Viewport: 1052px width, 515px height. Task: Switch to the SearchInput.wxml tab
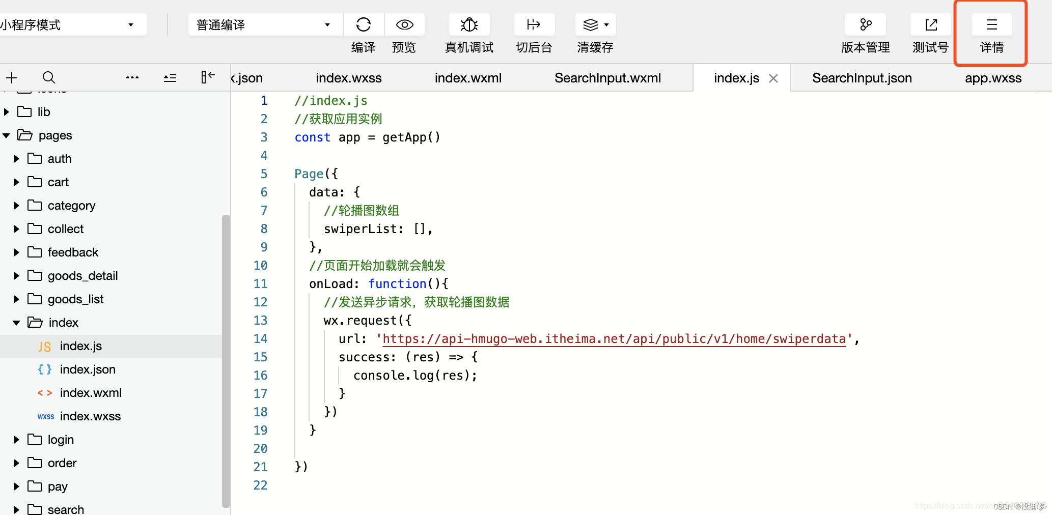(x=607, y=78)
